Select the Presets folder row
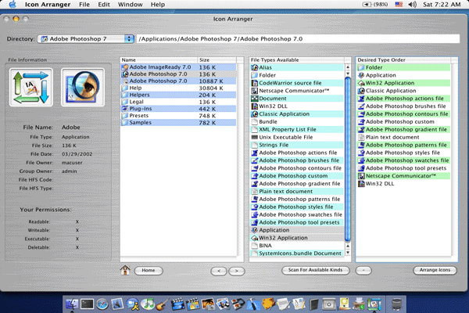Screen dimensions: 469x313 (x=178, y=116)
